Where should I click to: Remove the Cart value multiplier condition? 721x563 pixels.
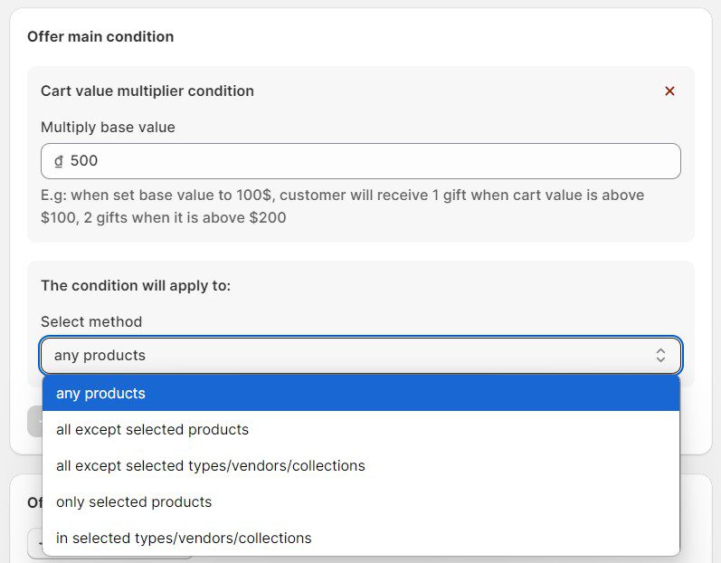point(669,91)
